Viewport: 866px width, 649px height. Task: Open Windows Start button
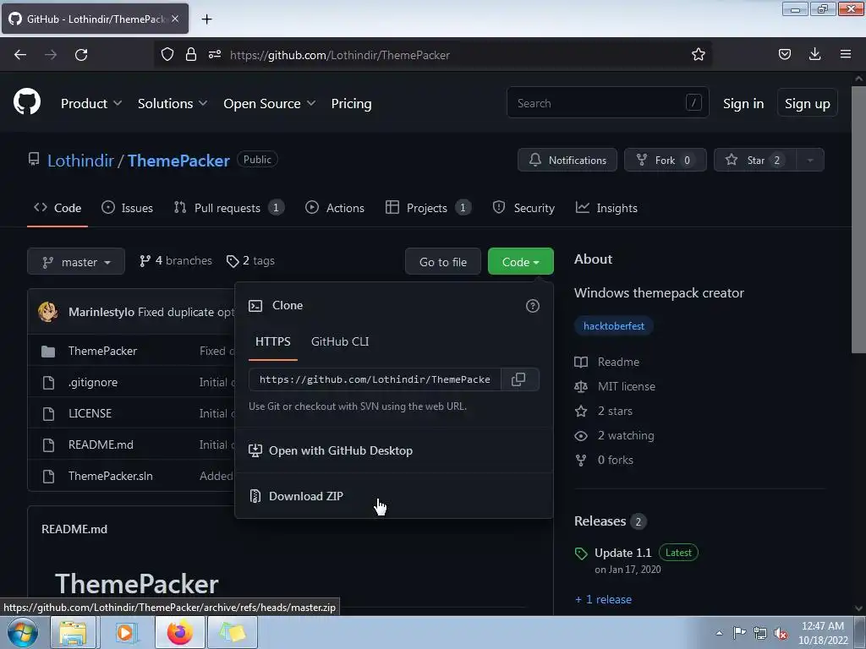(x=23, y=632)
